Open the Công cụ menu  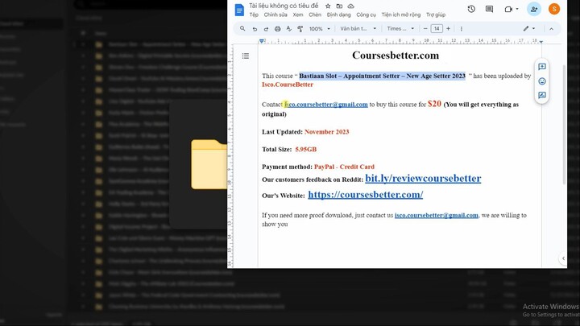pos(366,14)
